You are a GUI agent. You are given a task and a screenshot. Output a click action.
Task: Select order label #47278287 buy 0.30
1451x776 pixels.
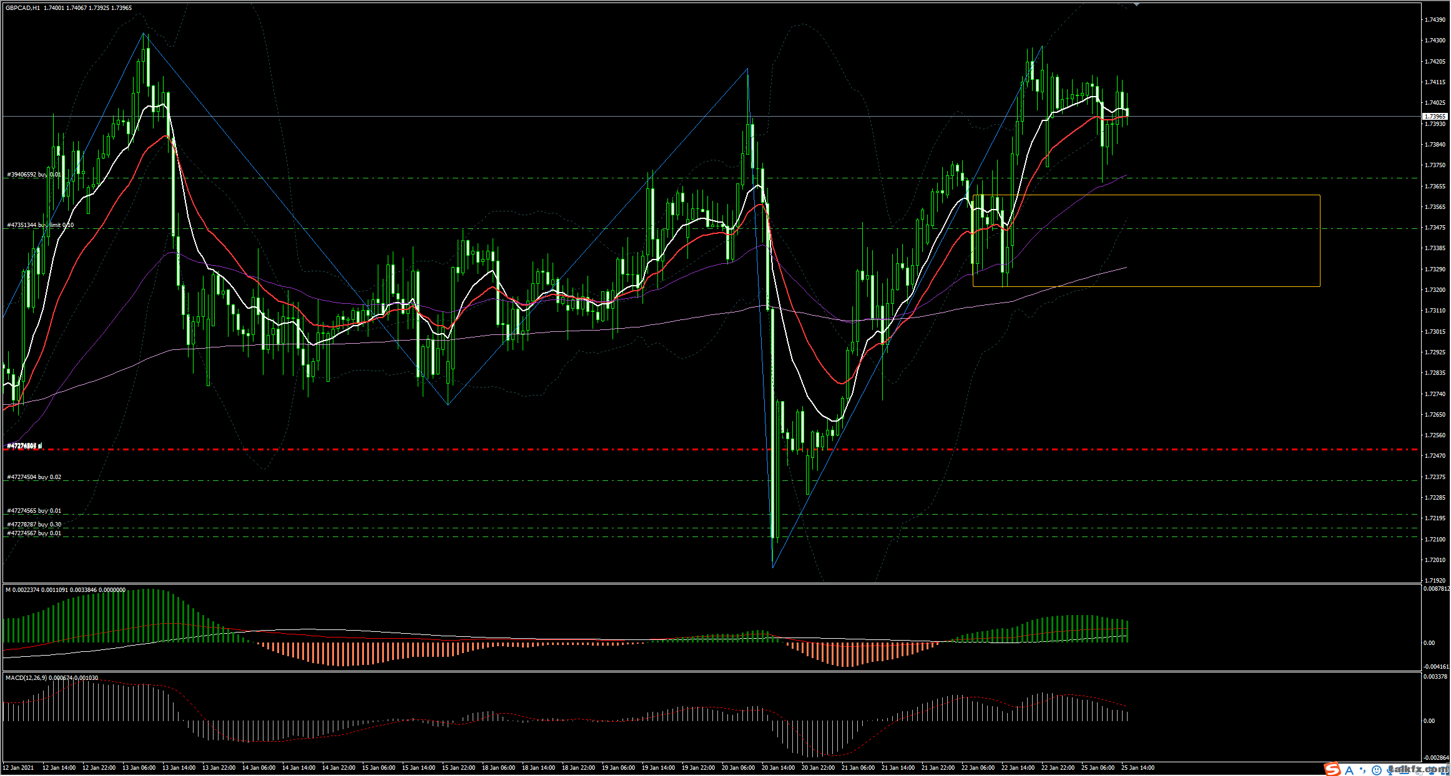(34, 525)
